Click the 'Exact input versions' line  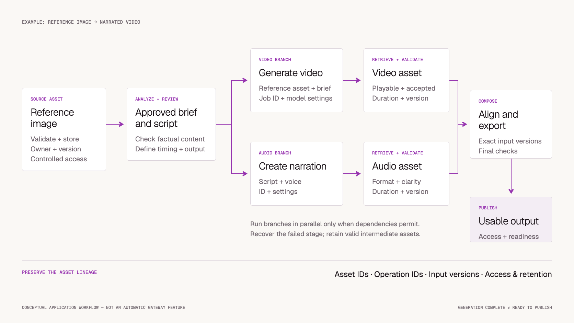[x=510, y=141]
